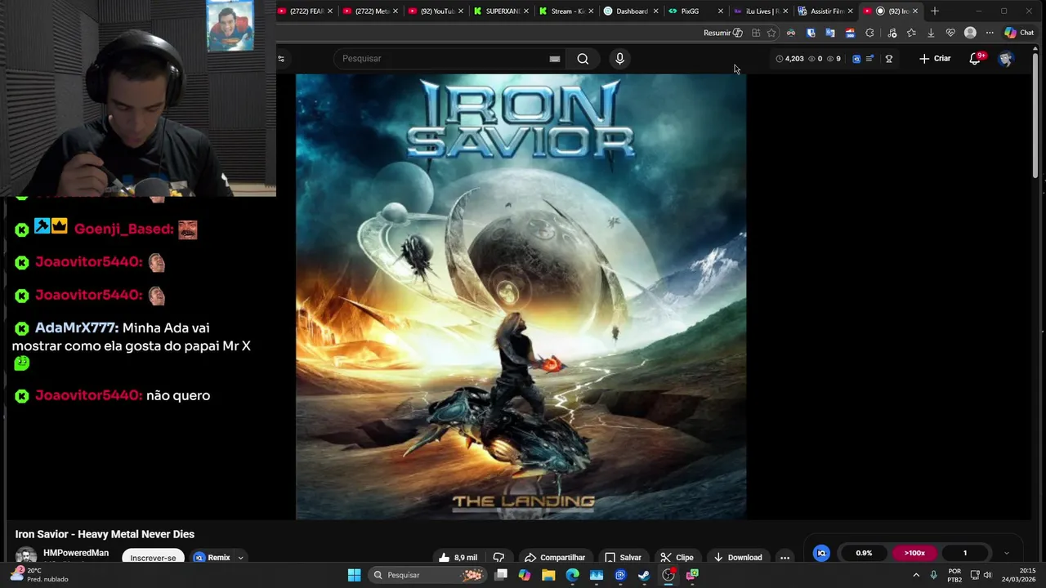Click the blue IQ extension icon in stats bar
This screenshot has width=1046, height=588.
856,59
